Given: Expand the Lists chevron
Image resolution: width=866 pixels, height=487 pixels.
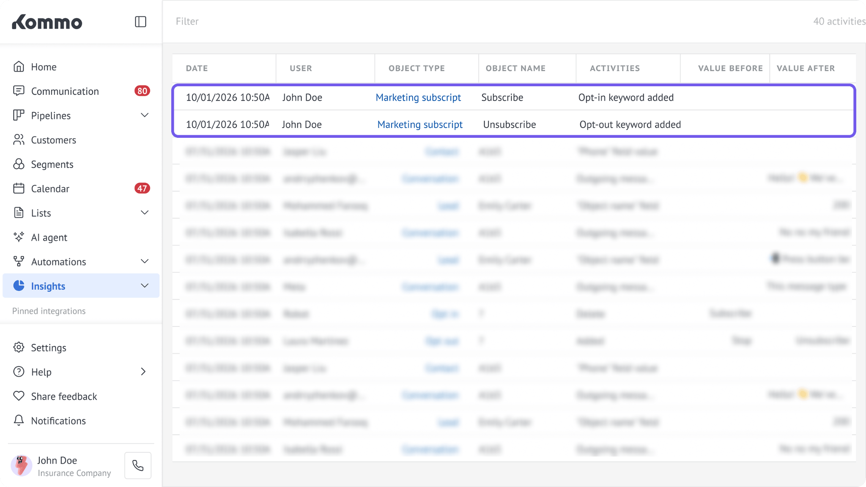Looking at the screenshot, I should pyautogui.click(x=145, y=213).
